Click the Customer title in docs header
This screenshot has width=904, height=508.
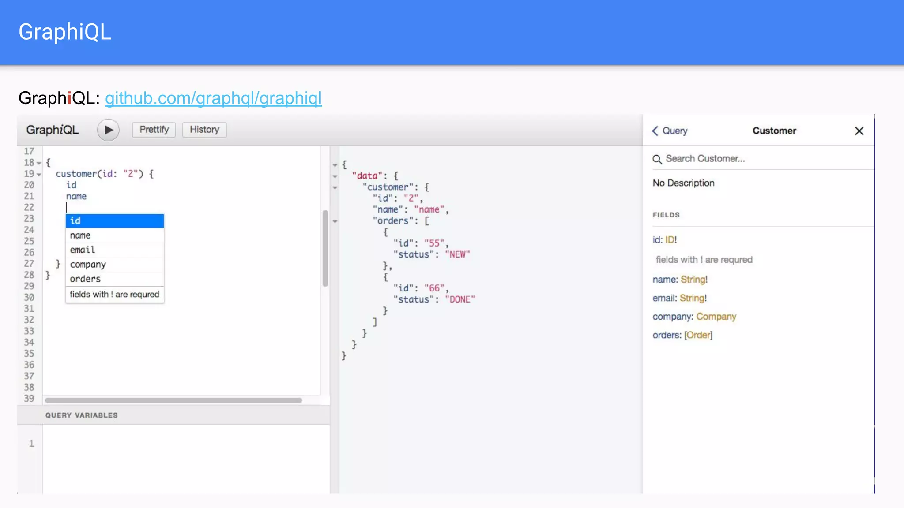[774, 131]
